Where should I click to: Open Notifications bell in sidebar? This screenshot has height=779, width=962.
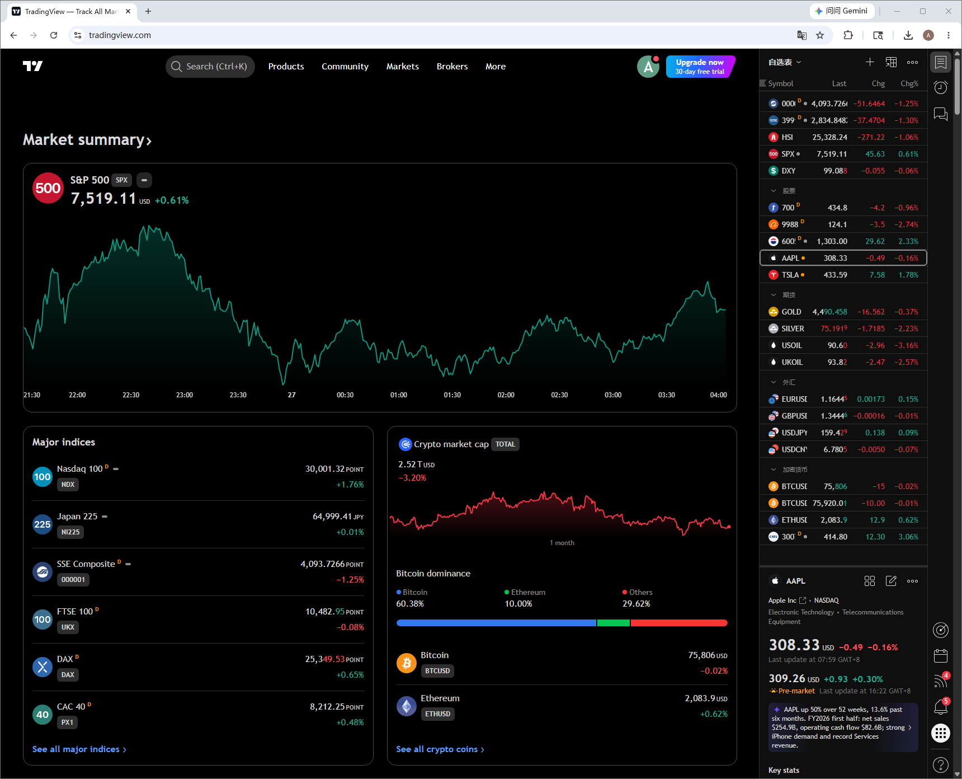click(x=941, y=707)
